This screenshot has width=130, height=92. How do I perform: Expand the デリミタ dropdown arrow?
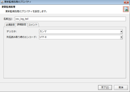tap(121, 32)
